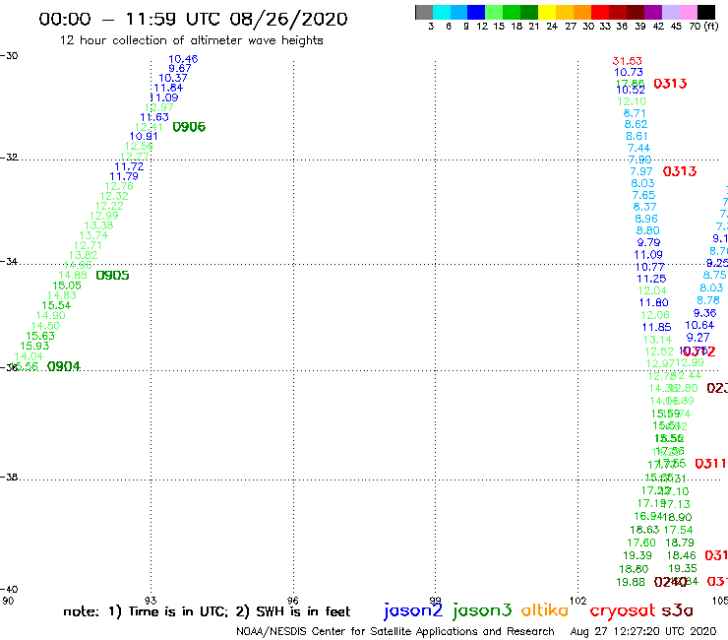Select the wave height value 9.79
The height and width of the screenshot is (640, 728).
[648, 242]
